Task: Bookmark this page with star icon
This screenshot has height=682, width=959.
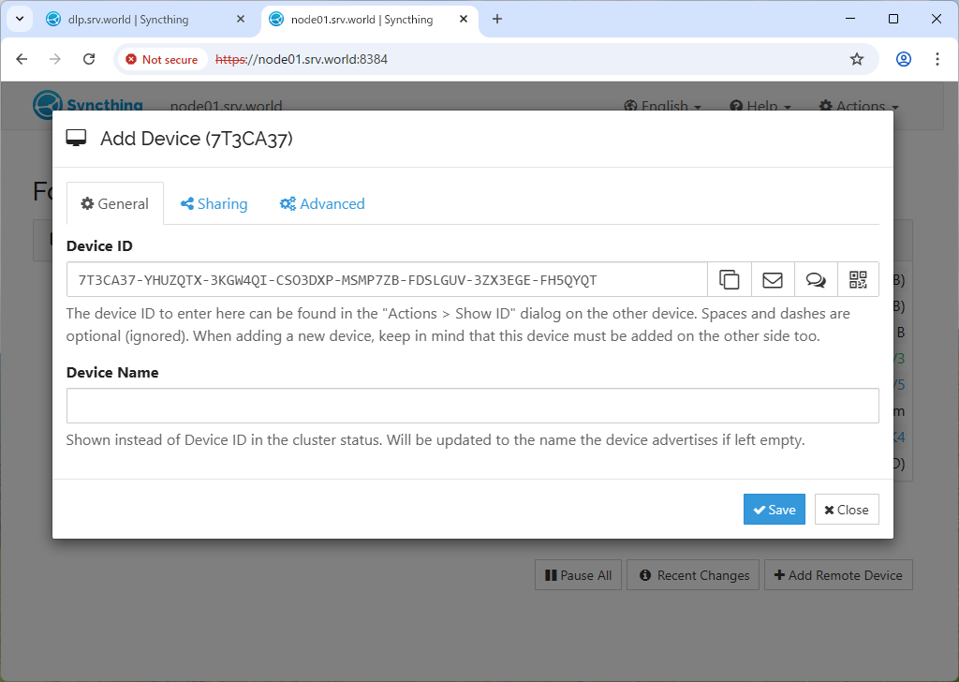Action: (856, 59)
